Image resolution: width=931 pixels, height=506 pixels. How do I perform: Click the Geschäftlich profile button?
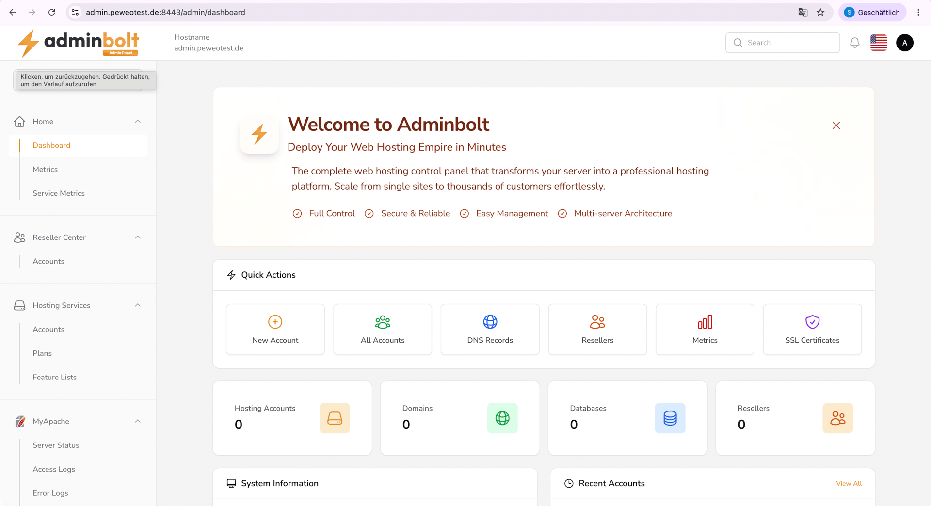872,12
